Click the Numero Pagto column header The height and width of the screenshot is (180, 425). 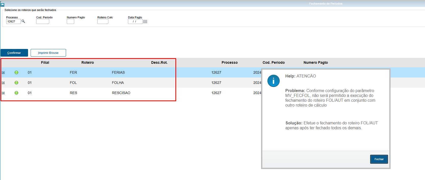click(x=316, y=62)
